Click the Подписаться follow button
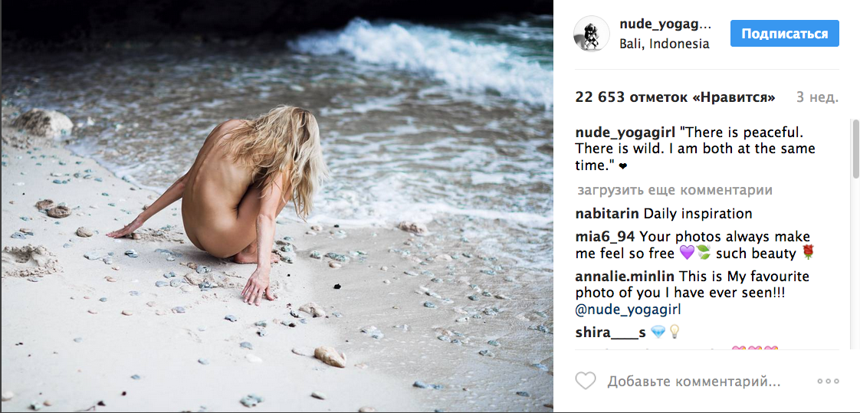860x413 pixels. click(x=784, y=34)
